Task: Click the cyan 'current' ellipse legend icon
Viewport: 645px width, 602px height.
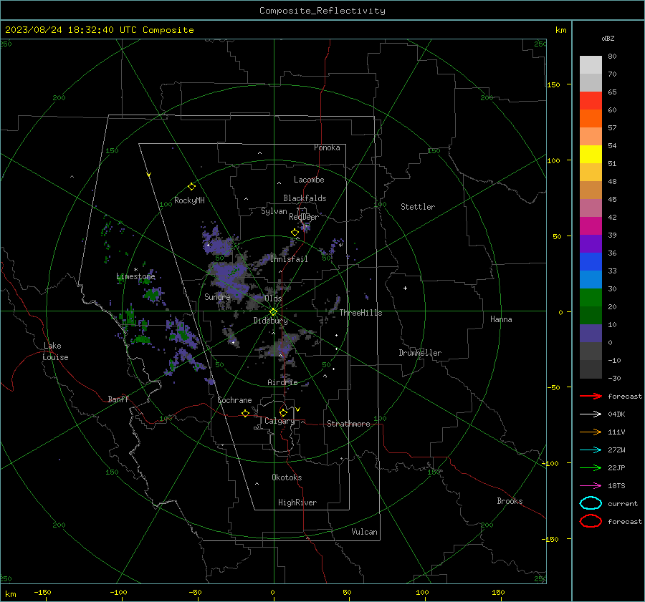Action: [591, 503]
